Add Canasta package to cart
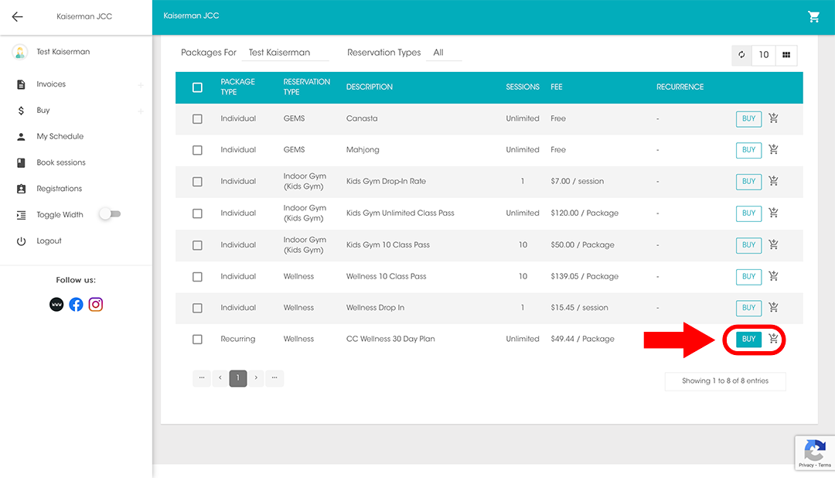This screenshot has width=835, height=478. point(773,118)
